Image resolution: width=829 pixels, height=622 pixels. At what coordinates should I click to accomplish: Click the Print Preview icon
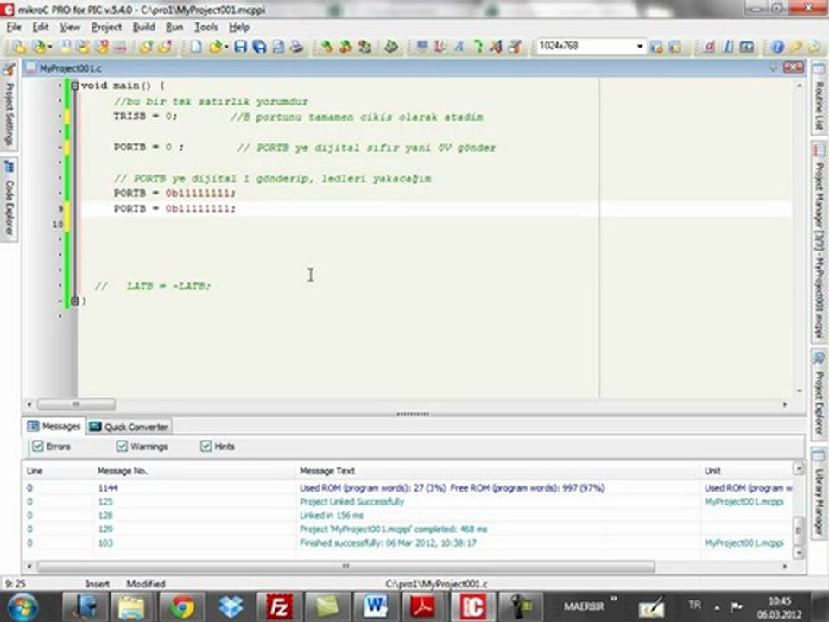[x=278, y=47]
